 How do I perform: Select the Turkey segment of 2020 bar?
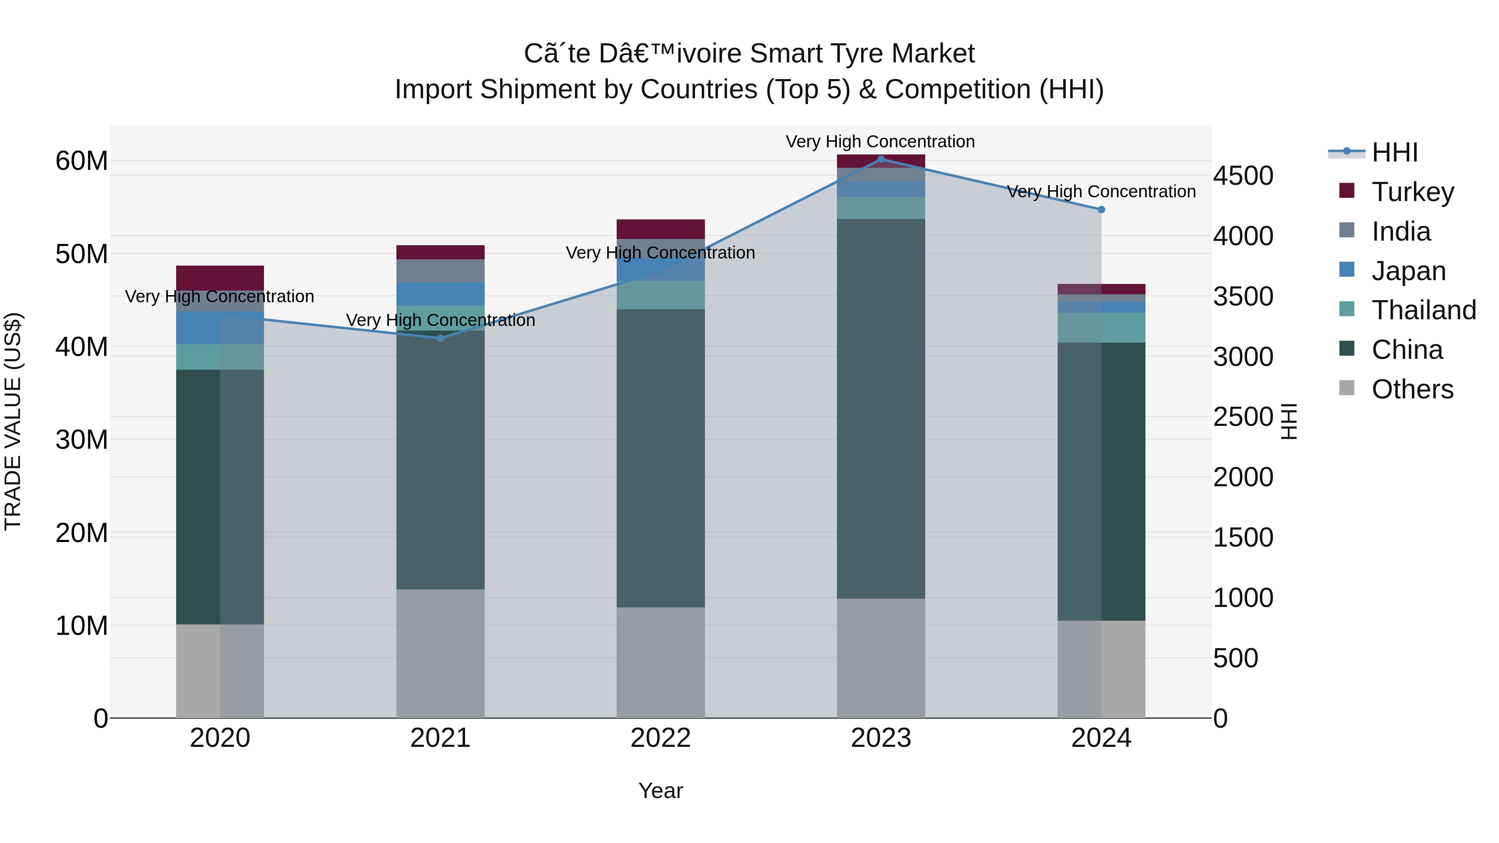(x=220, y=278)
